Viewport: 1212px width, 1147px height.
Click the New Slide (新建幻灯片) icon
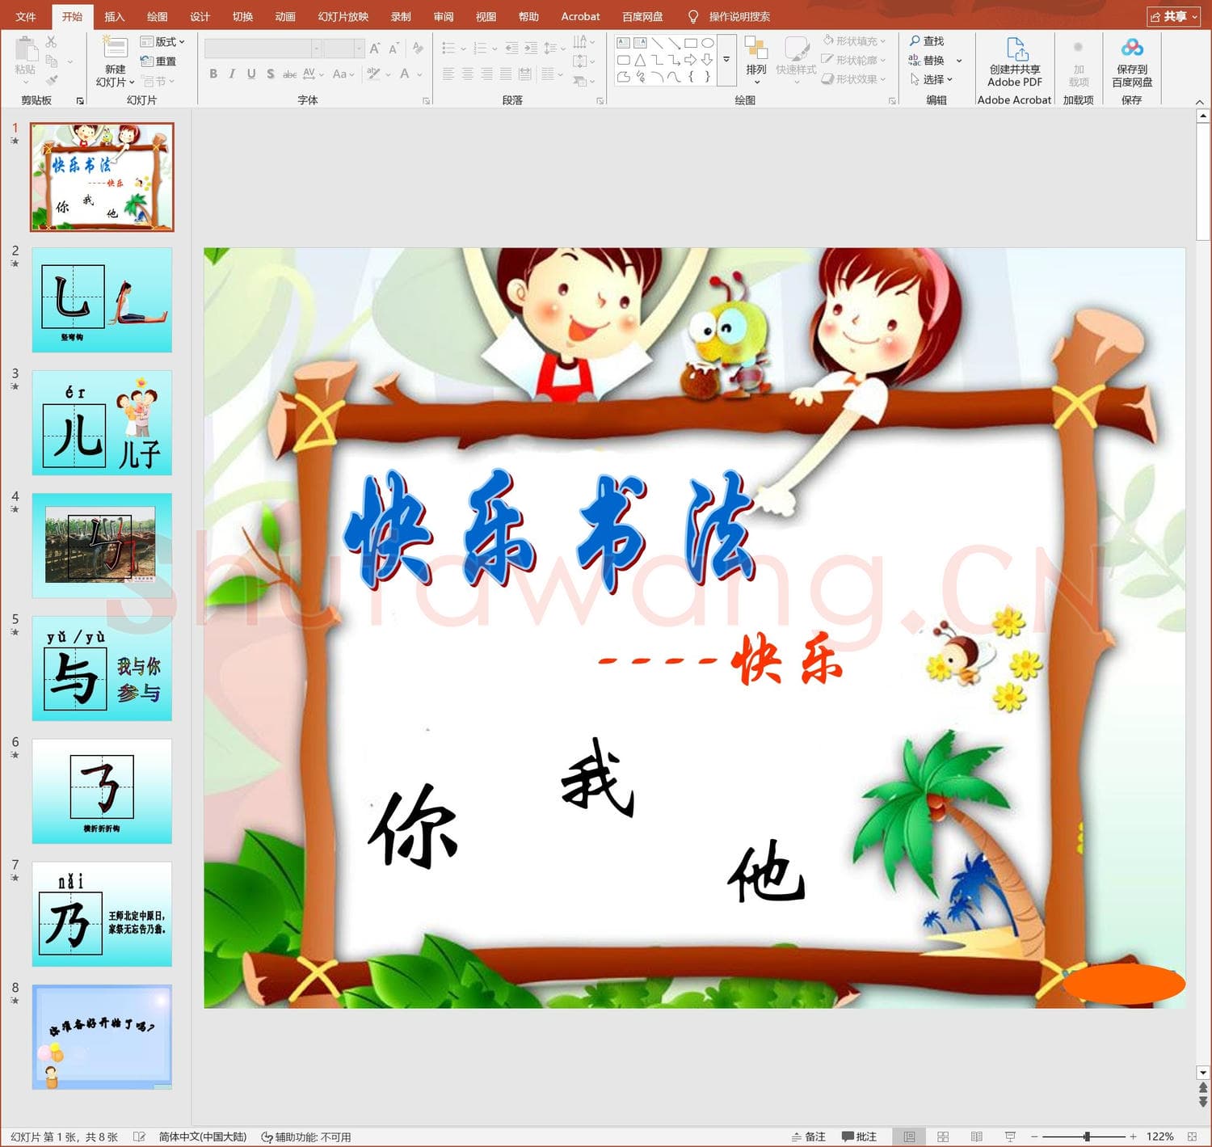coord(115,48)
